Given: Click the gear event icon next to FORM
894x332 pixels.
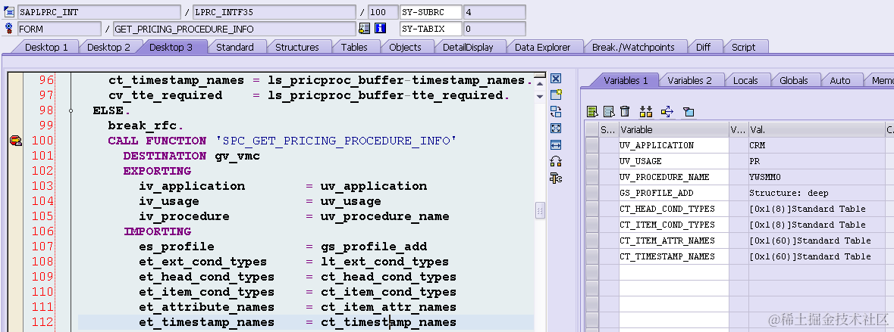Looking at the screenshot, I should coord(8,29).
